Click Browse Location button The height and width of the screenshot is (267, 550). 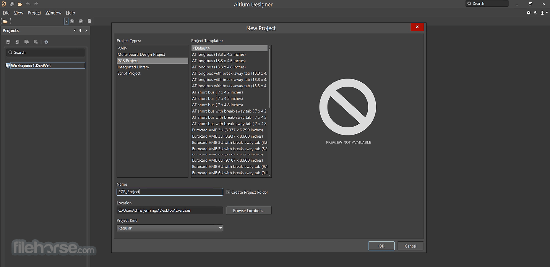tap(248, 211)
